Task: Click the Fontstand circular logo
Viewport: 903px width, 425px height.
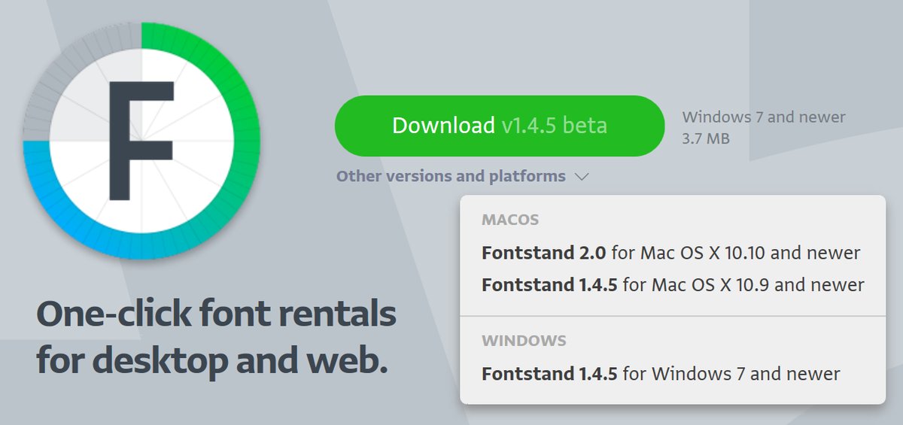Action: click(x=141, y=140)
